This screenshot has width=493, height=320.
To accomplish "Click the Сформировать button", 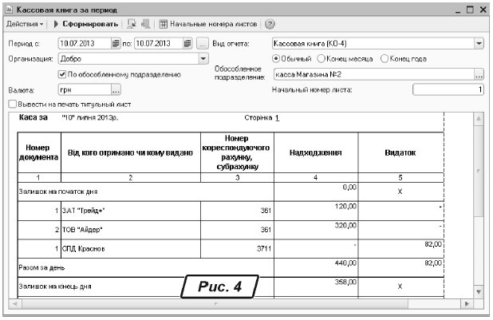I will (86, 24).
